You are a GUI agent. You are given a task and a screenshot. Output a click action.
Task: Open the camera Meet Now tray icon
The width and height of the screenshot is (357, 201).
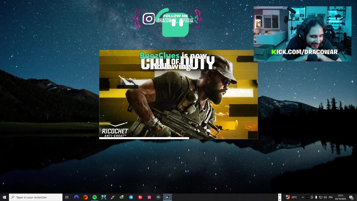tap(312, 197)
